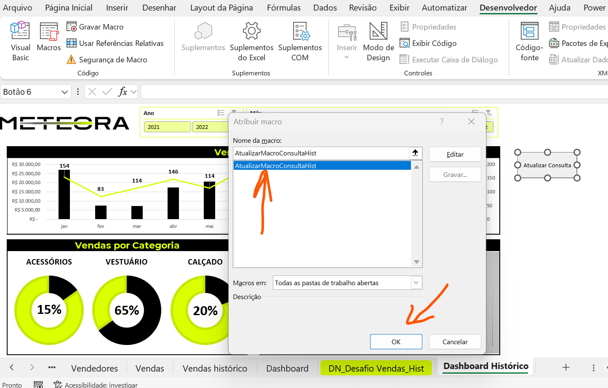Screen dimensions: 608x388
Task: Switch to the Inserir ribbon tab
Action: [117, 8]
